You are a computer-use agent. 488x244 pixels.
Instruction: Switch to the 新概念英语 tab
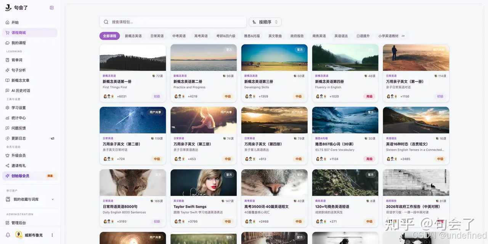[x=133, y=36]
